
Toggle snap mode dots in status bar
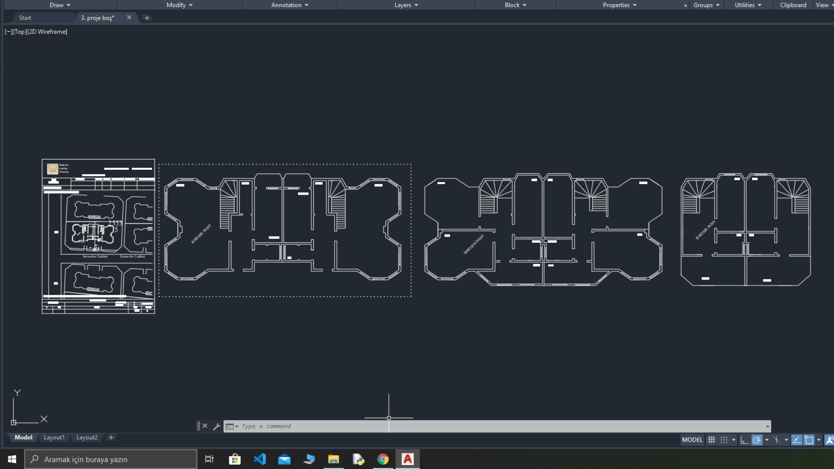[724, 440]
